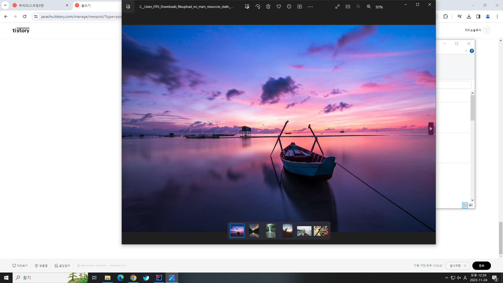Switch Explorer to details view layout
The width and height of the screenshot is (503, 283).
pyautogui.click(x=465, y=205)
